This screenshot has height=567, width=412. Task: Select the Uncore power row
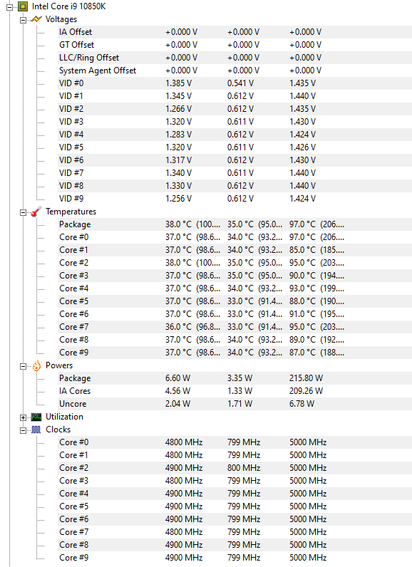tap(235, 404)
